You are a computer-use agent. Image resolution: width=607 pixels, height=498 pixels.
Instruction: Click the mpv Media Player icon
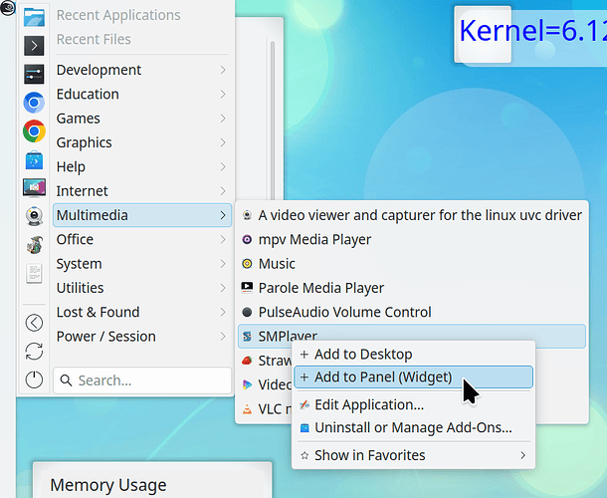[247, 239]
